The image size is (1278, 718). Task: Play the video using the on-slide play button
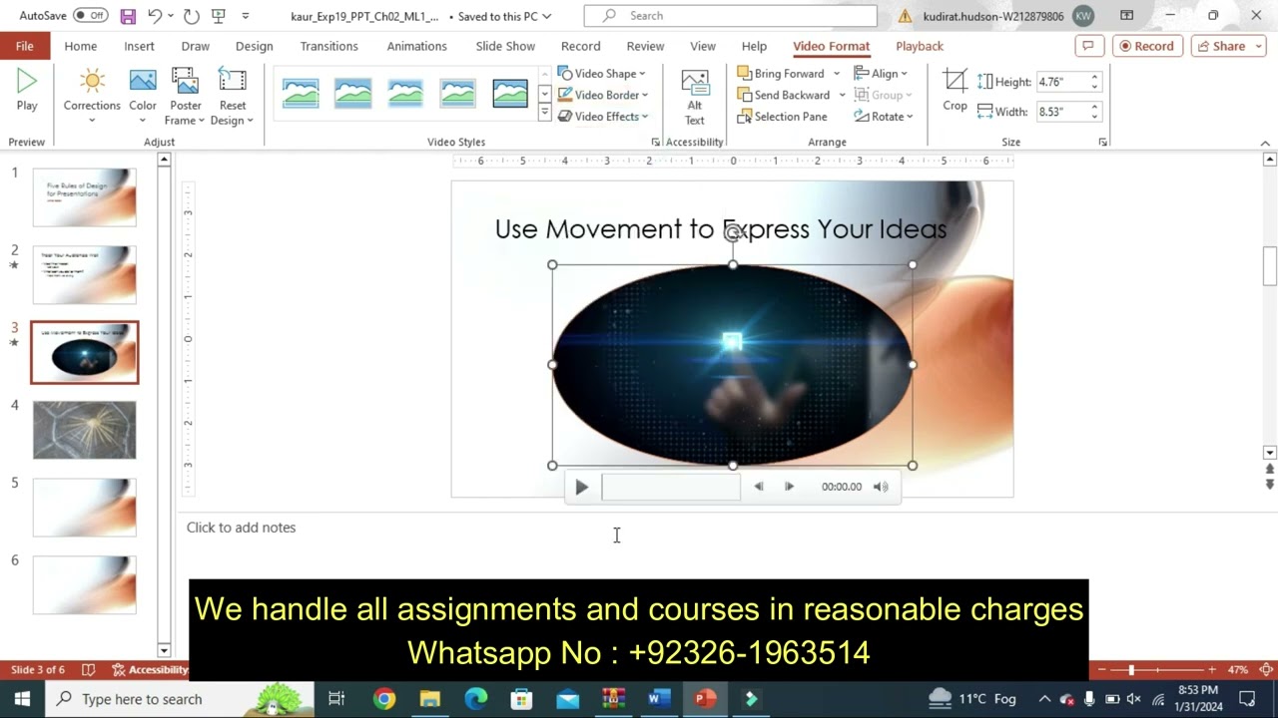pyautogui.click(x=581, y=487)
